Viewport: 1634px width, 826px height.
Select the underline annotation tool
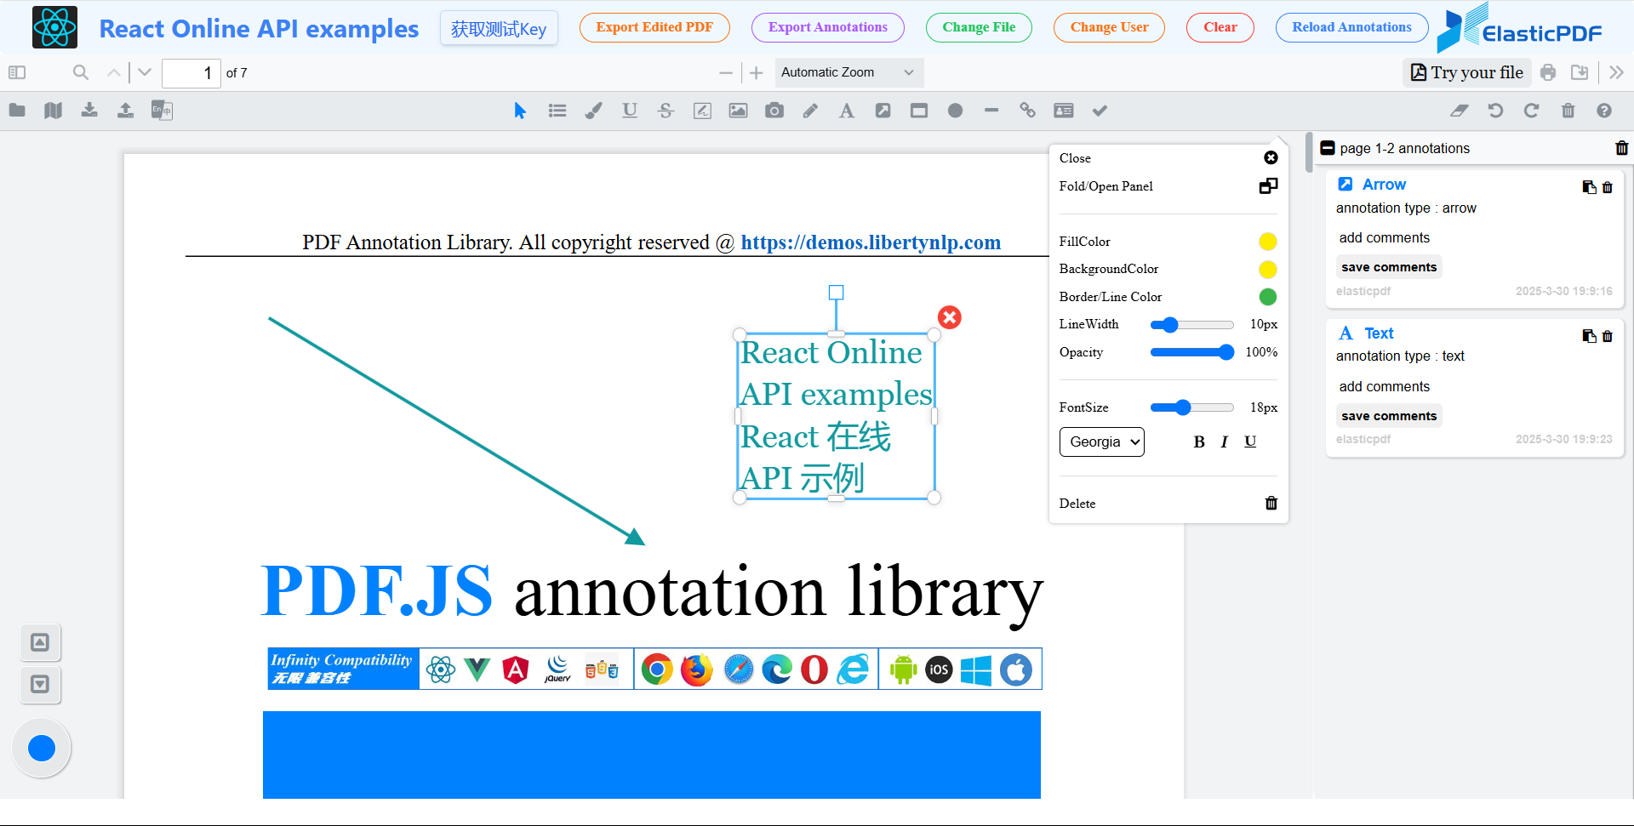630,111
